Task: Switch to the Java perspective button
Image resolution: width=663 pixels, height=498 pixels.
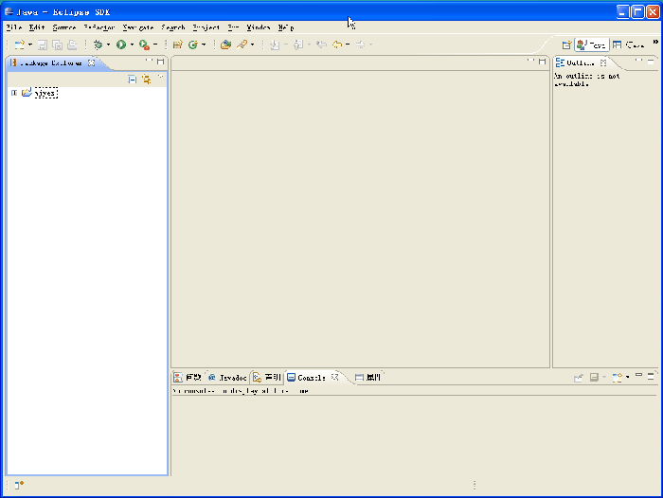Action: click(x=592, y=44)
